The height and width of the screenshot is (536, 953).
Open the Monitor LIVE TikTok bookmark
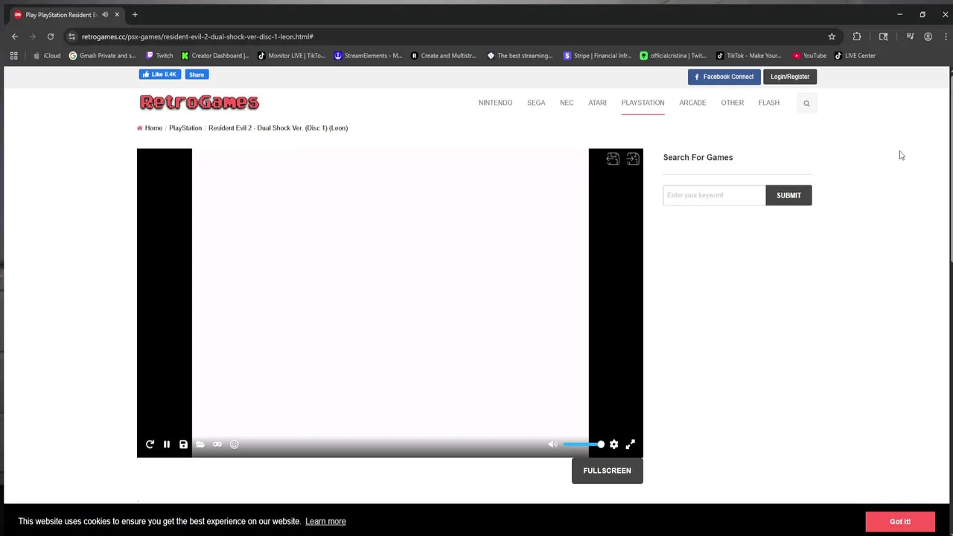291,56
